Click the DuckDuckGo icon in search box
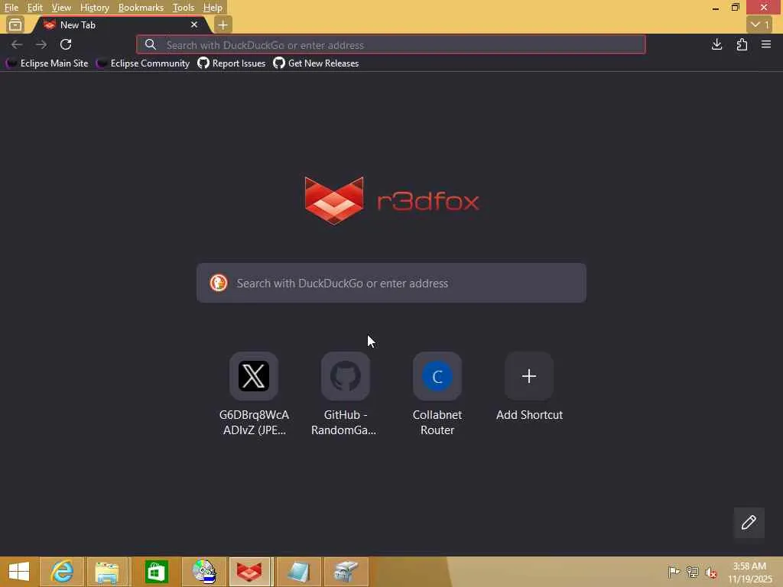 coord(218,283)
